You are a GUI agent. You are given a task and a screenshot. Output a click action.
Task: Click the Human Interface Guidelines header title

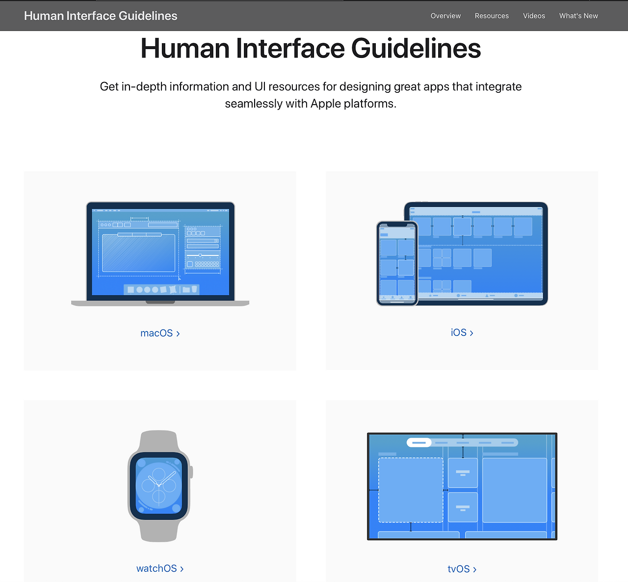tap(101, 16)
